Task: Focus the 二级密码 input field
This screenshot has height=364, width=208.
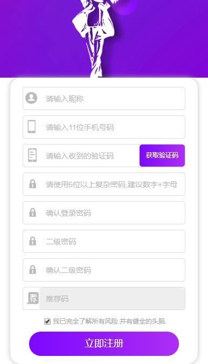Action: (104, 241)
